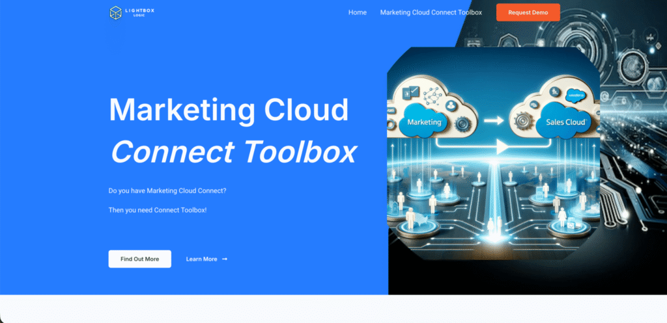The height and width of the screenshot is (323, 667).
Task: Click the orange Request Demo button
Action: (x=528, y=12)
